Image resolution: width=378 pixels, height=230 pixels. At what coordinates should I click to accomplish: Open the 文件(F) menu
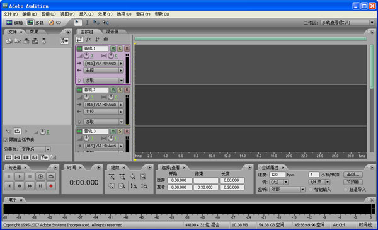pyautogui.click(x=11, y=14)
